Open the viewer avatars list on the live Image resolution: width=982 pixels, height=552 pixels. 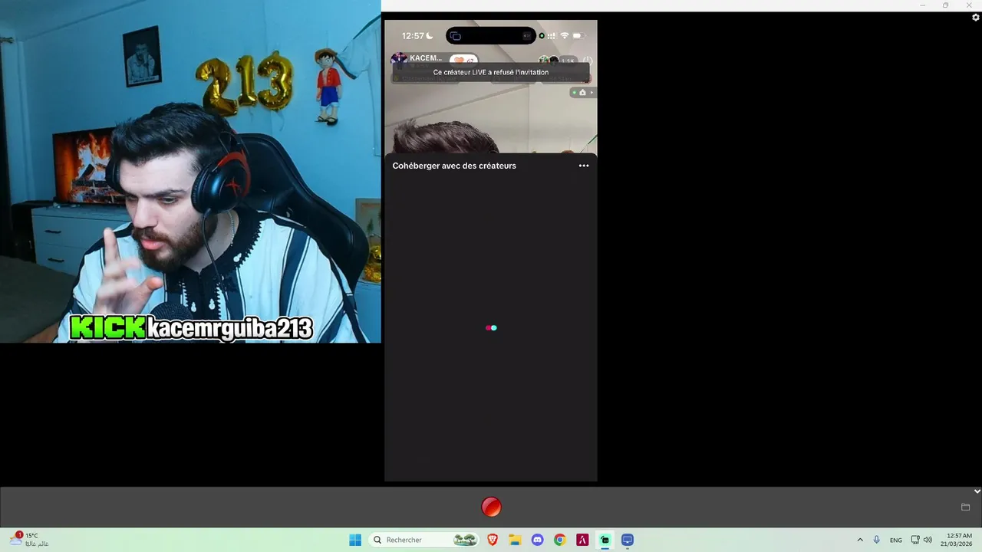coord(549,60)
